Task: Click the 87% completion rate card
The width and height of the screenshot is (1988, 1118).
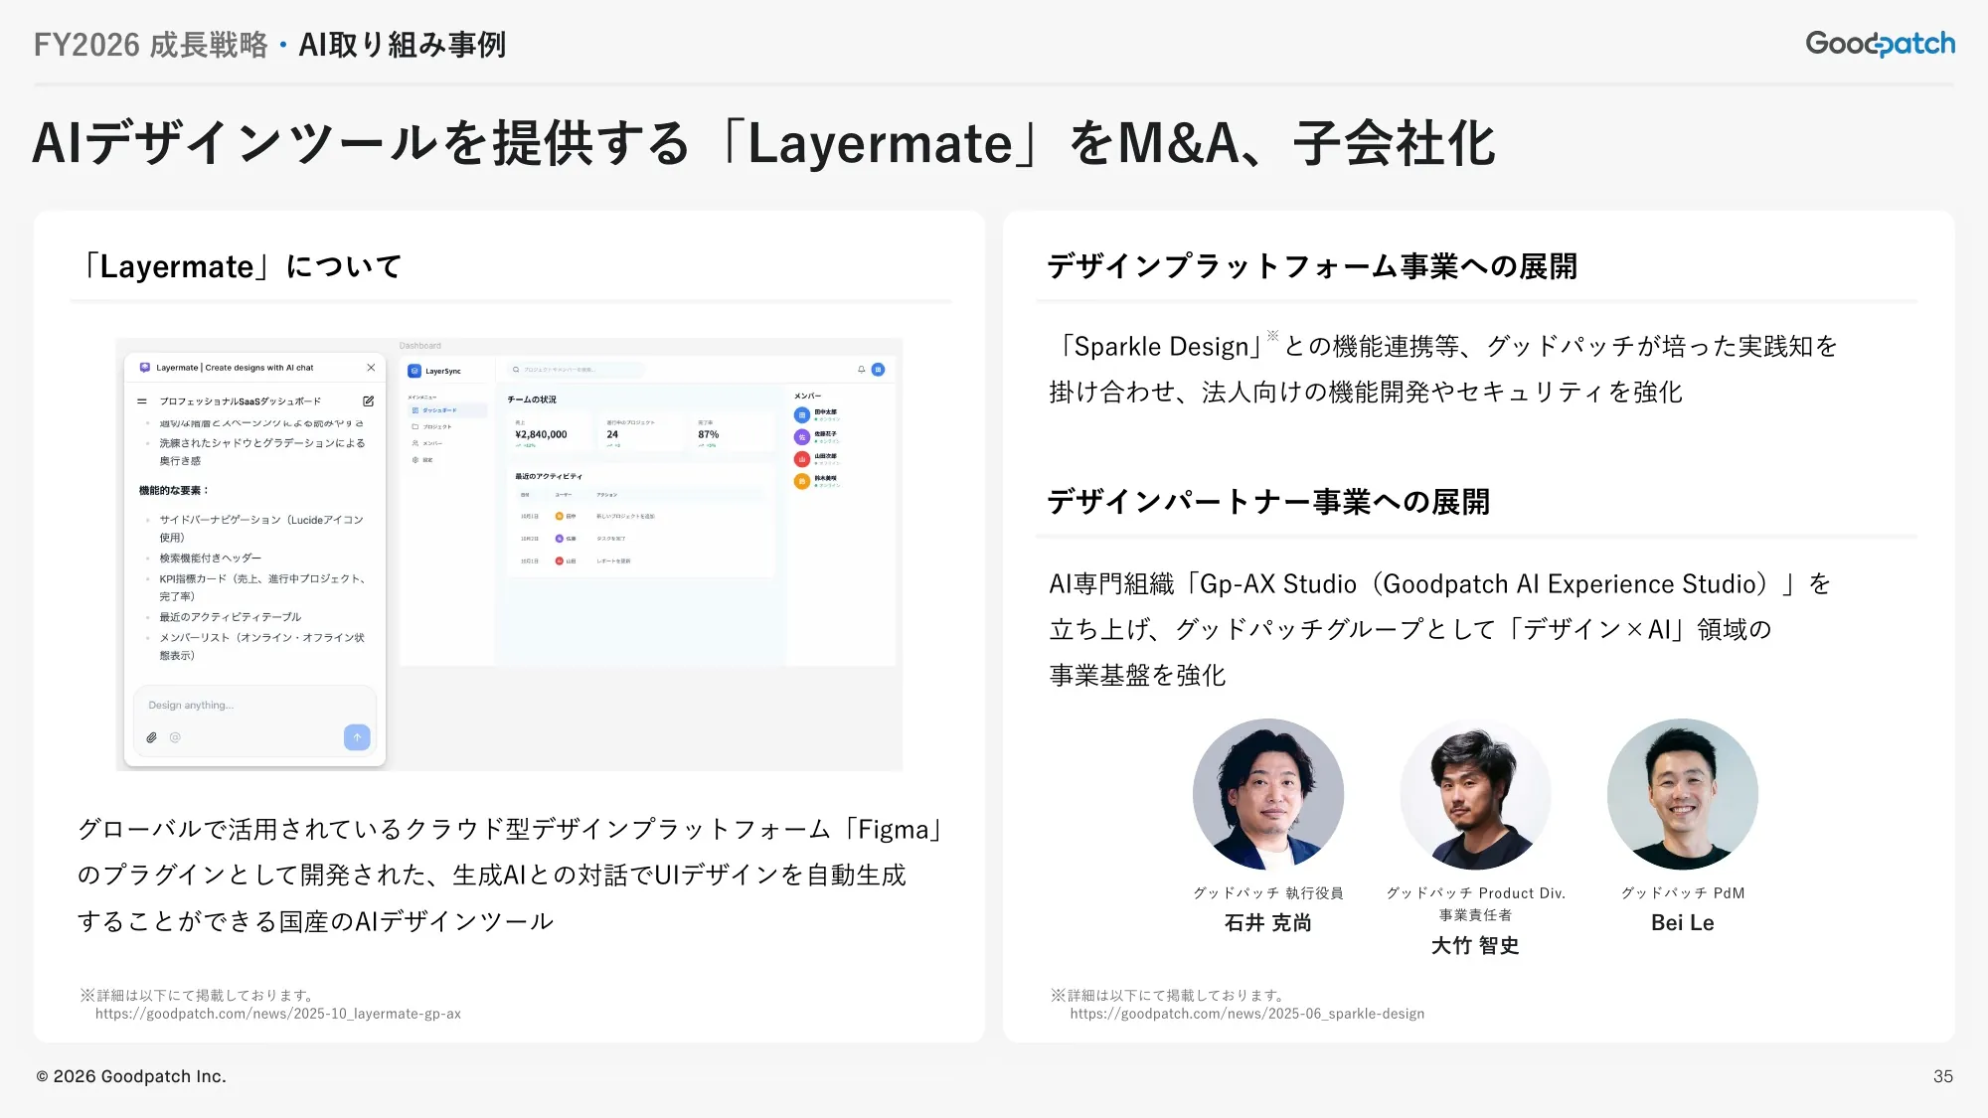Action: [x=733, y=433]
